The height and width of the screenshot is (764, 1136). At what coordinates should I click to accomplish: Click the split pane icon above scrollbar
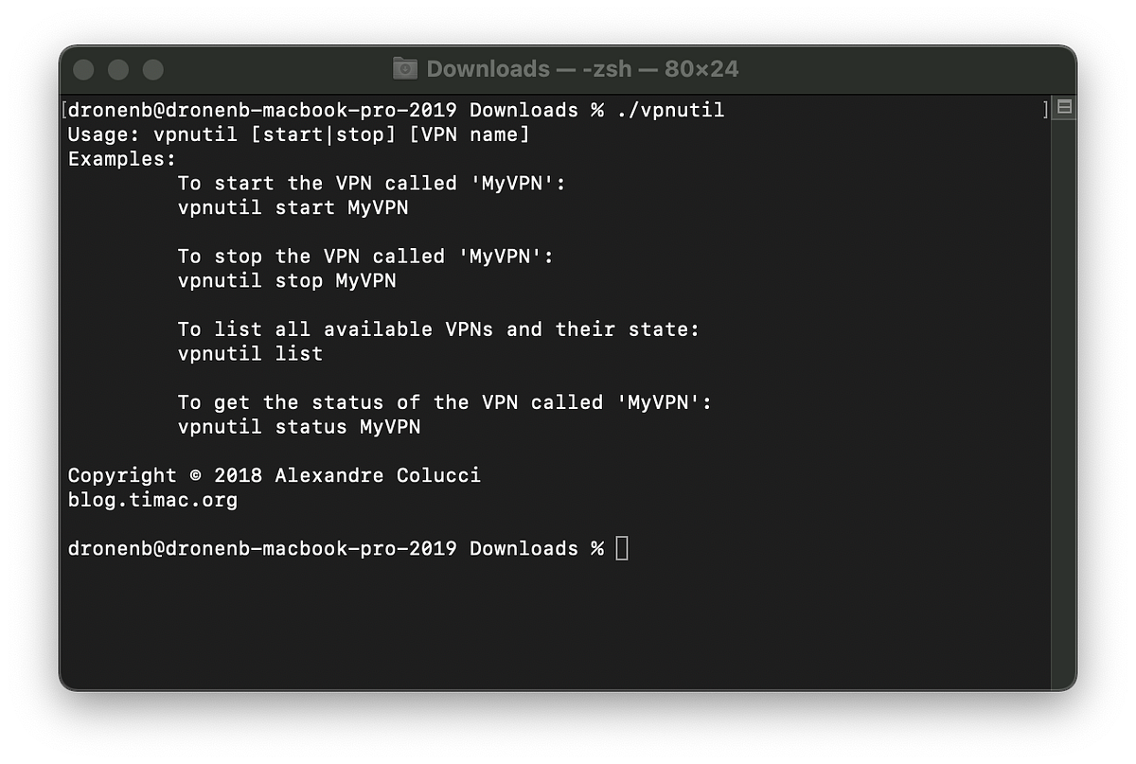point(1064,108)
